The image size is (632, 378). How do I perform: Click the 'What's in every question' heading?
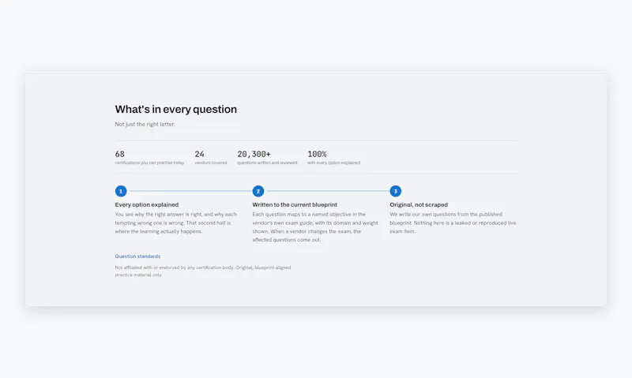click(x=175, y=110)
